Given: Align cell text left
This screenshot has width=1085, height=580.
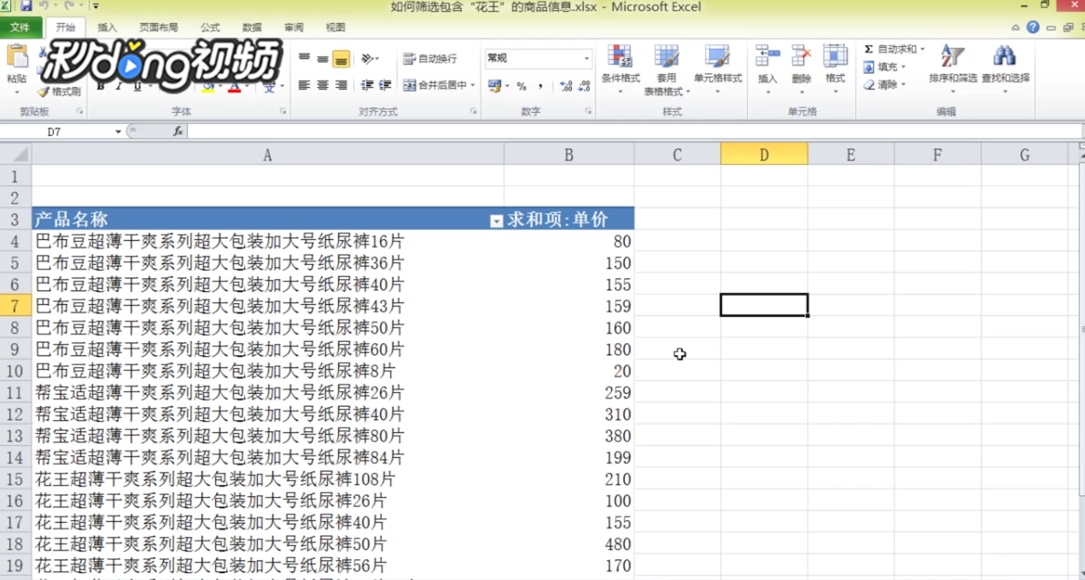Looking at the screenshot, I should [304, 85].
